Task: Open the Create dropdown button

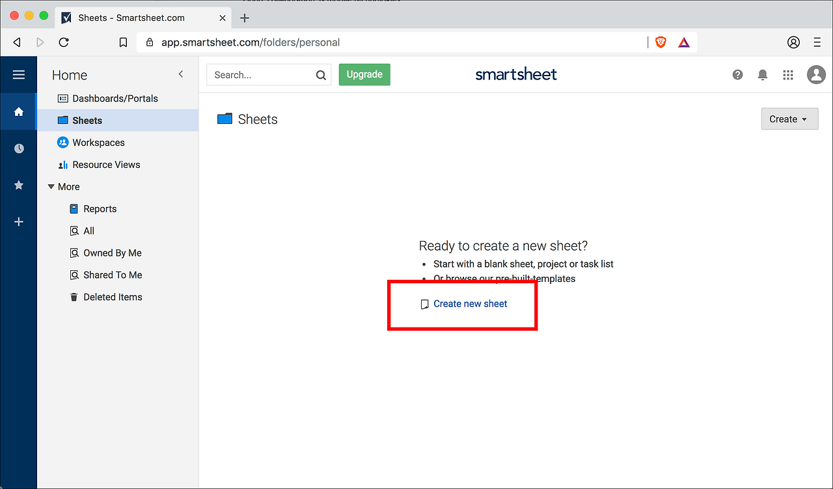Action: point(789,119)
